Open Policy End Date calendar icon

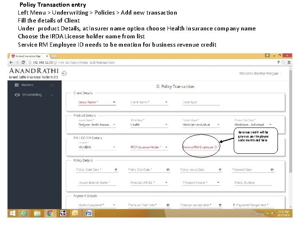coord(168,170)
